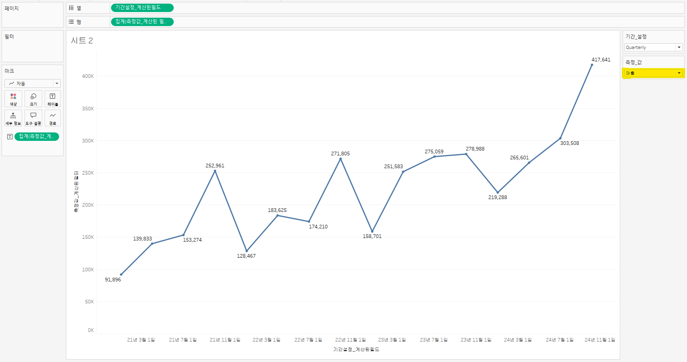687x362 pixels.
Task: Click the 필터 shelf header
Action: (9, 37)
